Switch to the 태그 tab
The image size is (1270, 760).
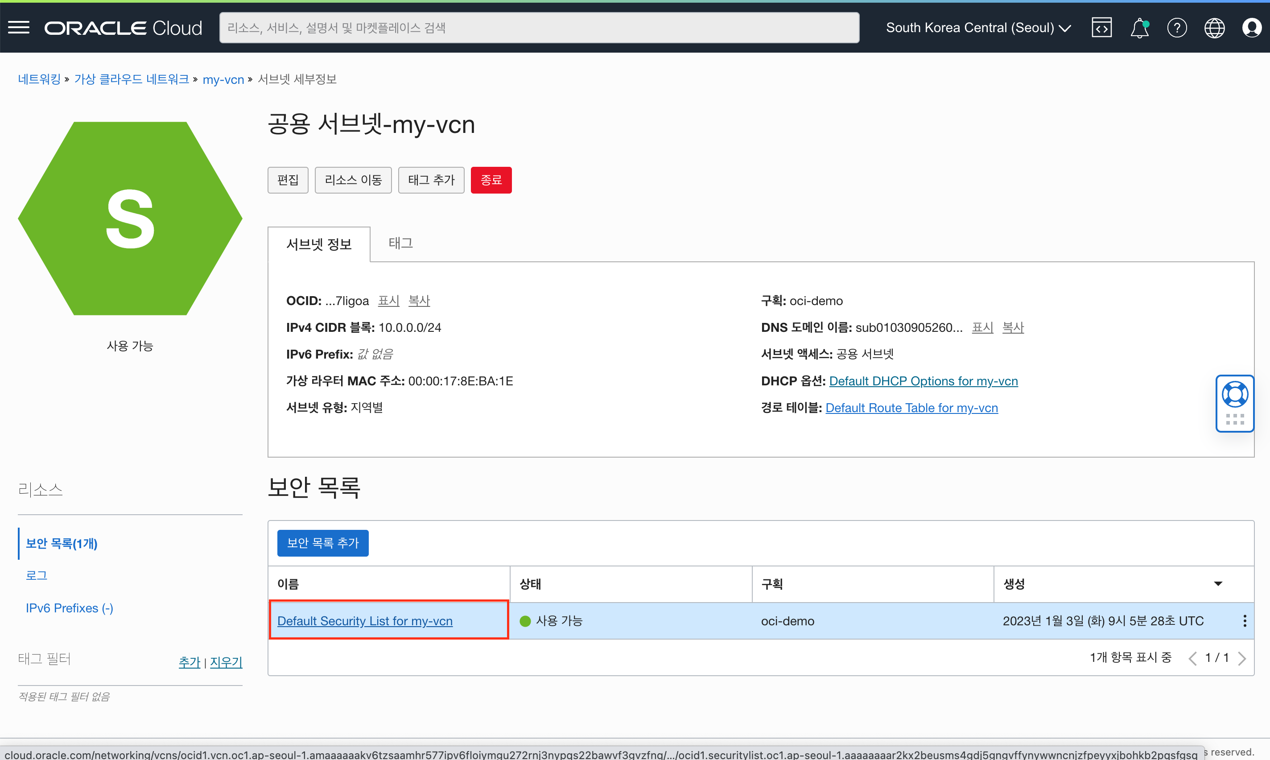tap(401, 243)
